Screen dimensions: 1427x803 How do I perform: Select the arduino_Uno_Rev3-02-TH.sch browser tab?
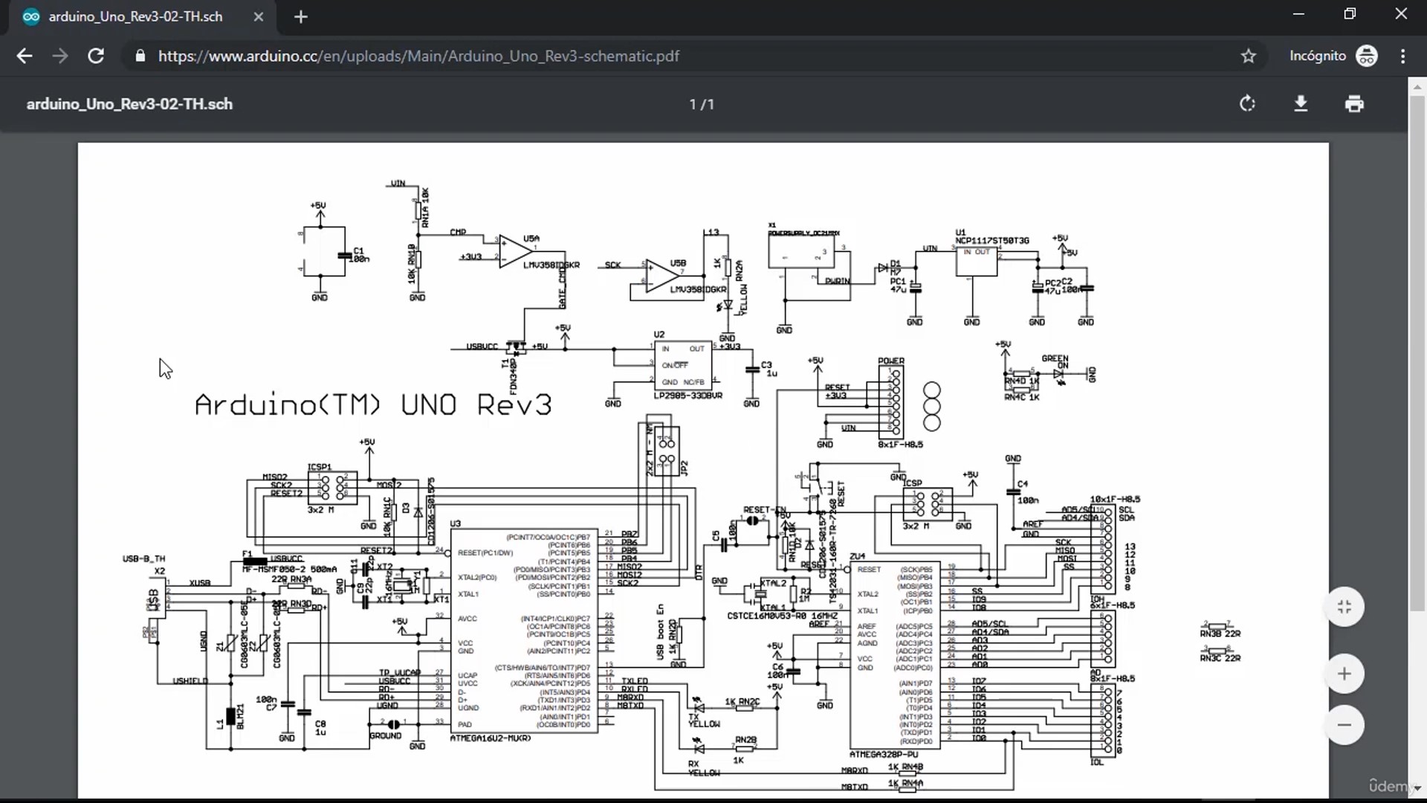coord(141,16)
